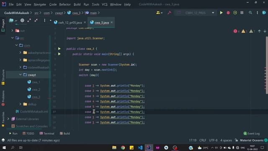Open Project panel options three-dot menu
Screen dimensions: 268x151
[x=45, y=21]
